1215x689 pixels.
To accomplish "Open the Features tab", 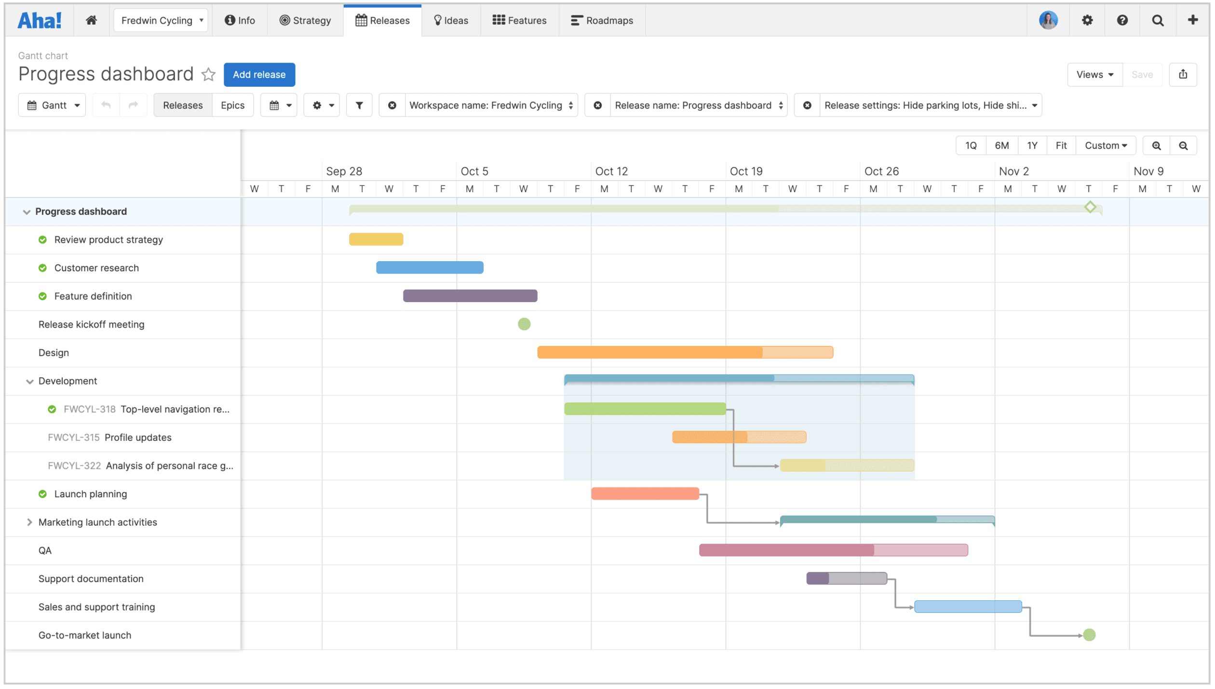I will pos(519,20).
